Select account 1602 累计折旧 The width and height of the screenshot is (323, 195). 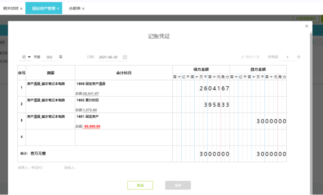tap(87, 100)
